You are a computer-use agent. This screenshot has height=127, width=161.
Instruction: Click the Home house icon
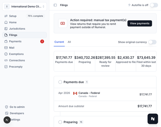coord(6,22)
